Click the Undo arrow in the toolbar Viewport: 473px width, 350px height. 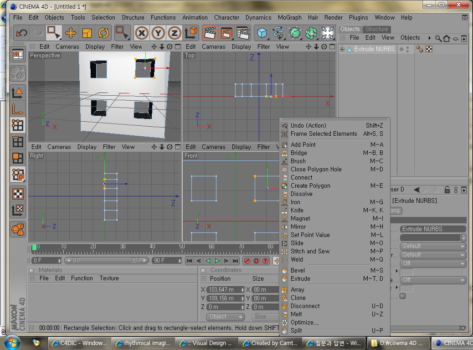[x=21, y=33]
